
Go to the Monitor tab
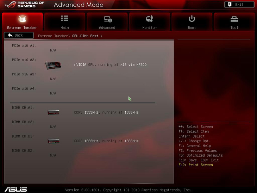point(149,22)
